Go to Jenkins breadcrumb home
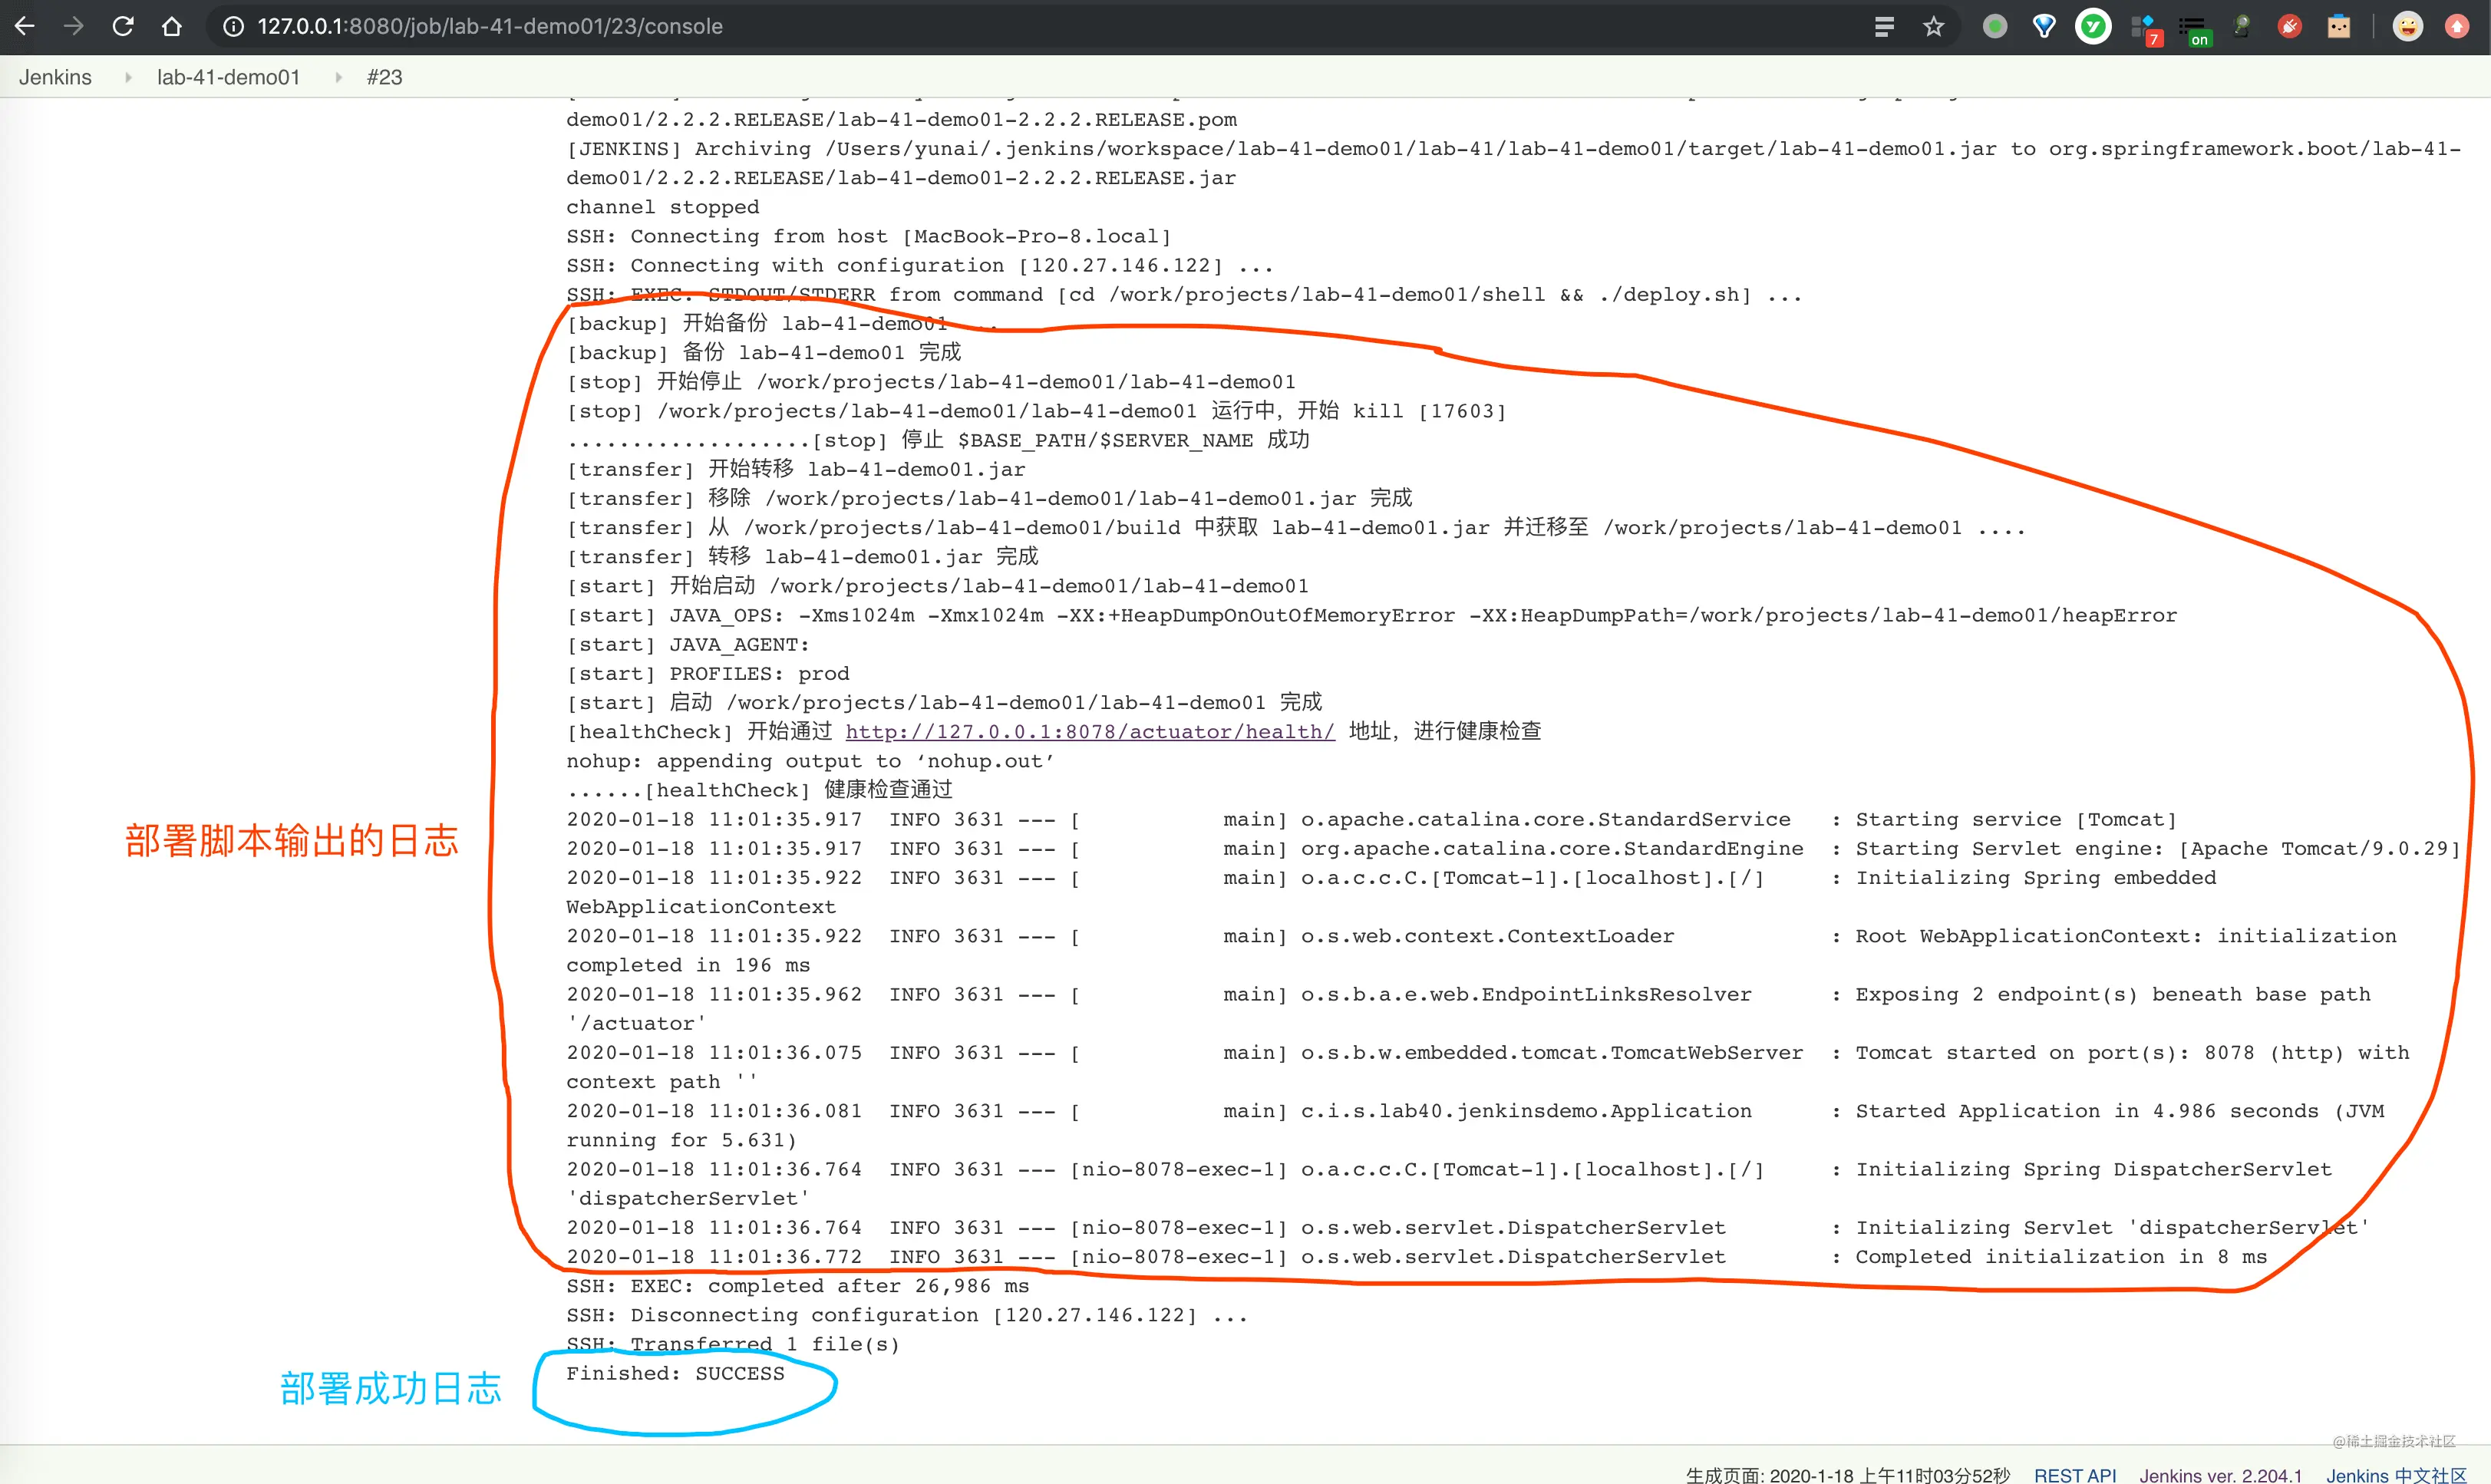The image size is (2491, 1484). (55, 77)
